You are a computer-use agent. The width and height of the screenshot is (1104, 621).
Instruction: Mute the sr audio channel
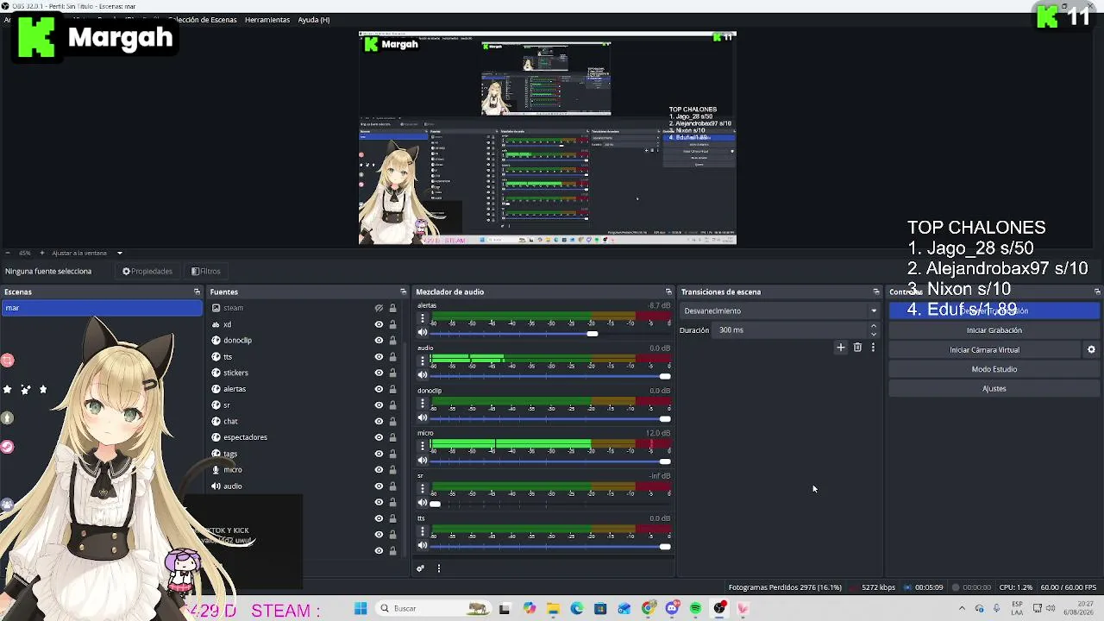423,503
